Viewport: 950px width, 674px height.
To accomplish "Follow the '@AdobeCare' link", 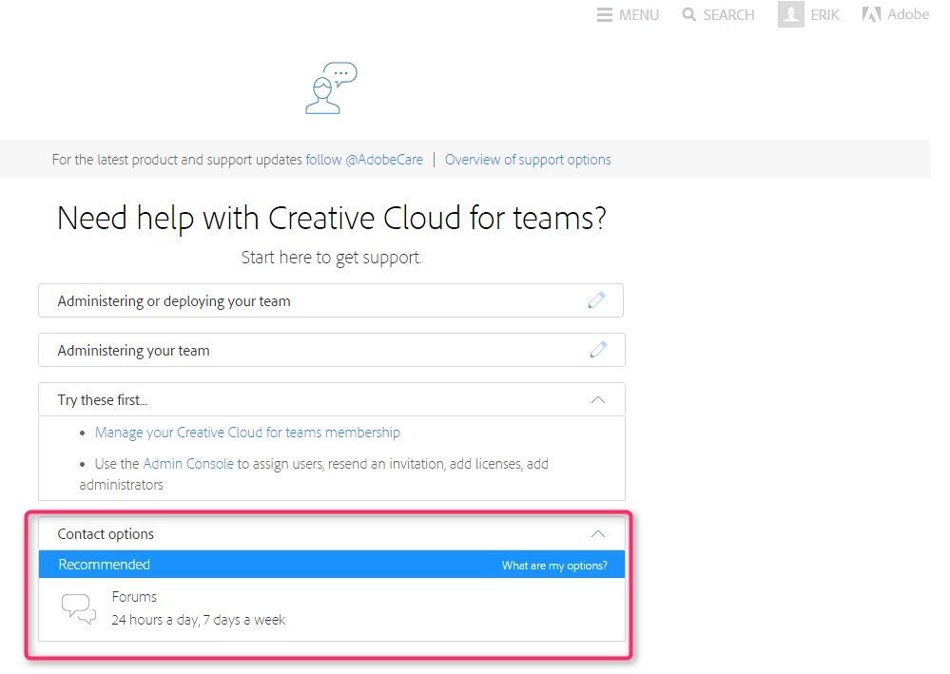I will pyautogui.click(x=364, y=160).
